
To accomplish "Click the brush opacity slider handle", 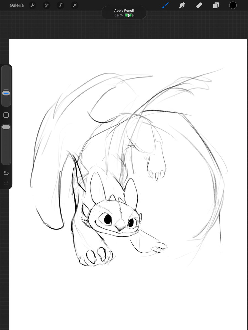I will (x=6, y=127).
